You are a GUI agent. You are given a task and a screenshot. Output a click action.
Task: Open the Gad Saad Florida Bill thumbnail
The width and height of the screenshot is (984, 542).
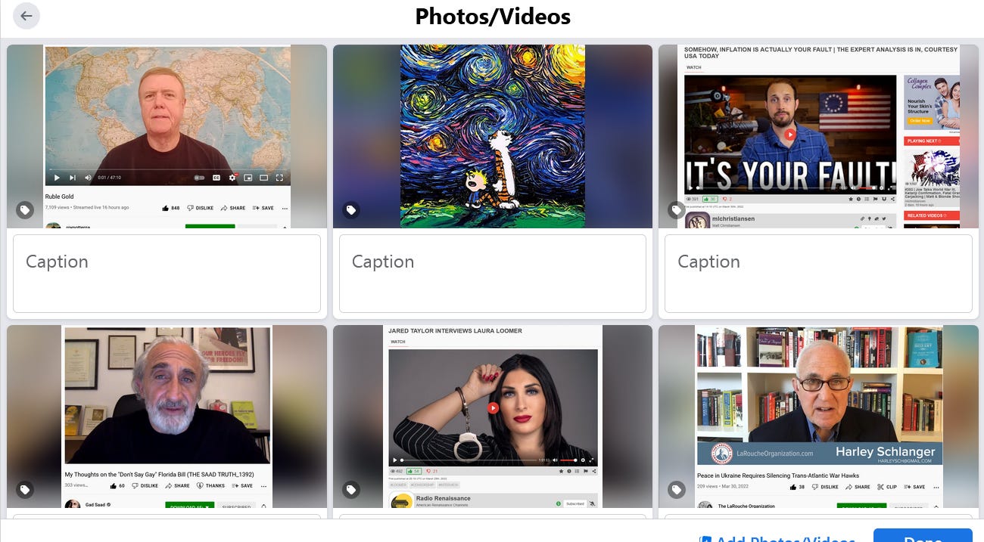point(167,417)
